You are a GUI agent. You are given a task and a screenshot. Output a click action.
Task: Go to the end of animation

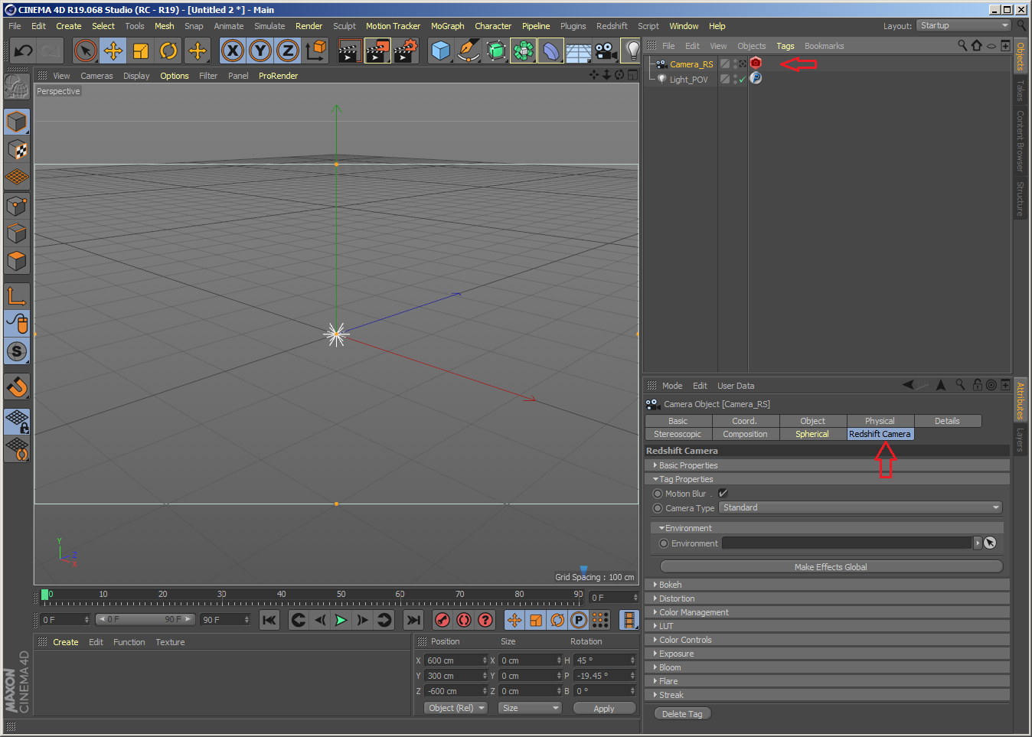click(413, 620)
